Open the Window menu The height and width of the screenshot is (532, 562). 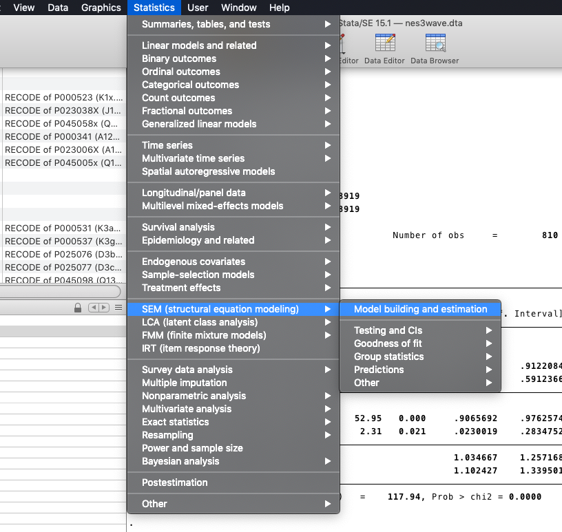pyautogui.click(x=239, y=8)
